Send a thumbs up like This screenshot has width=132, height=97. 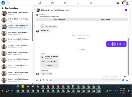tap(127, 80)
